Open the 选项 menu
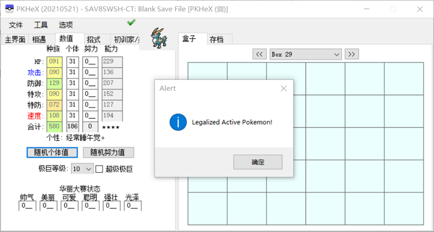 66,25
